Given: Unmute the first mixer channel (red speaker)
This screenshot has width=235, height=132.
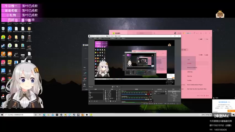Looking at the screenshot, I should point(148,94).
